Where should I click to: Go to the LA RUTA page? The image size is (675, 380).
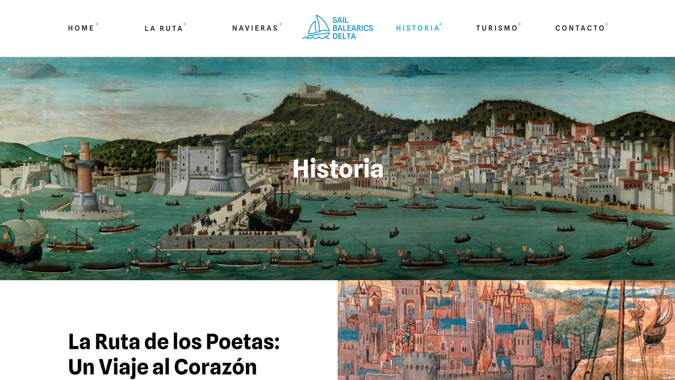click(x=163, y=28)
